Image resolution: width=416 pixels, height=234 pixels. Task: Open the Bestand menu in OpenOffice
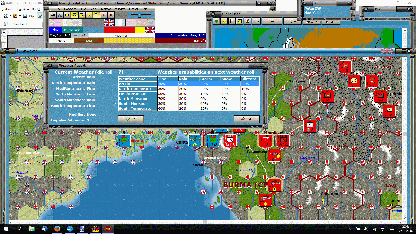coord(7,9)
